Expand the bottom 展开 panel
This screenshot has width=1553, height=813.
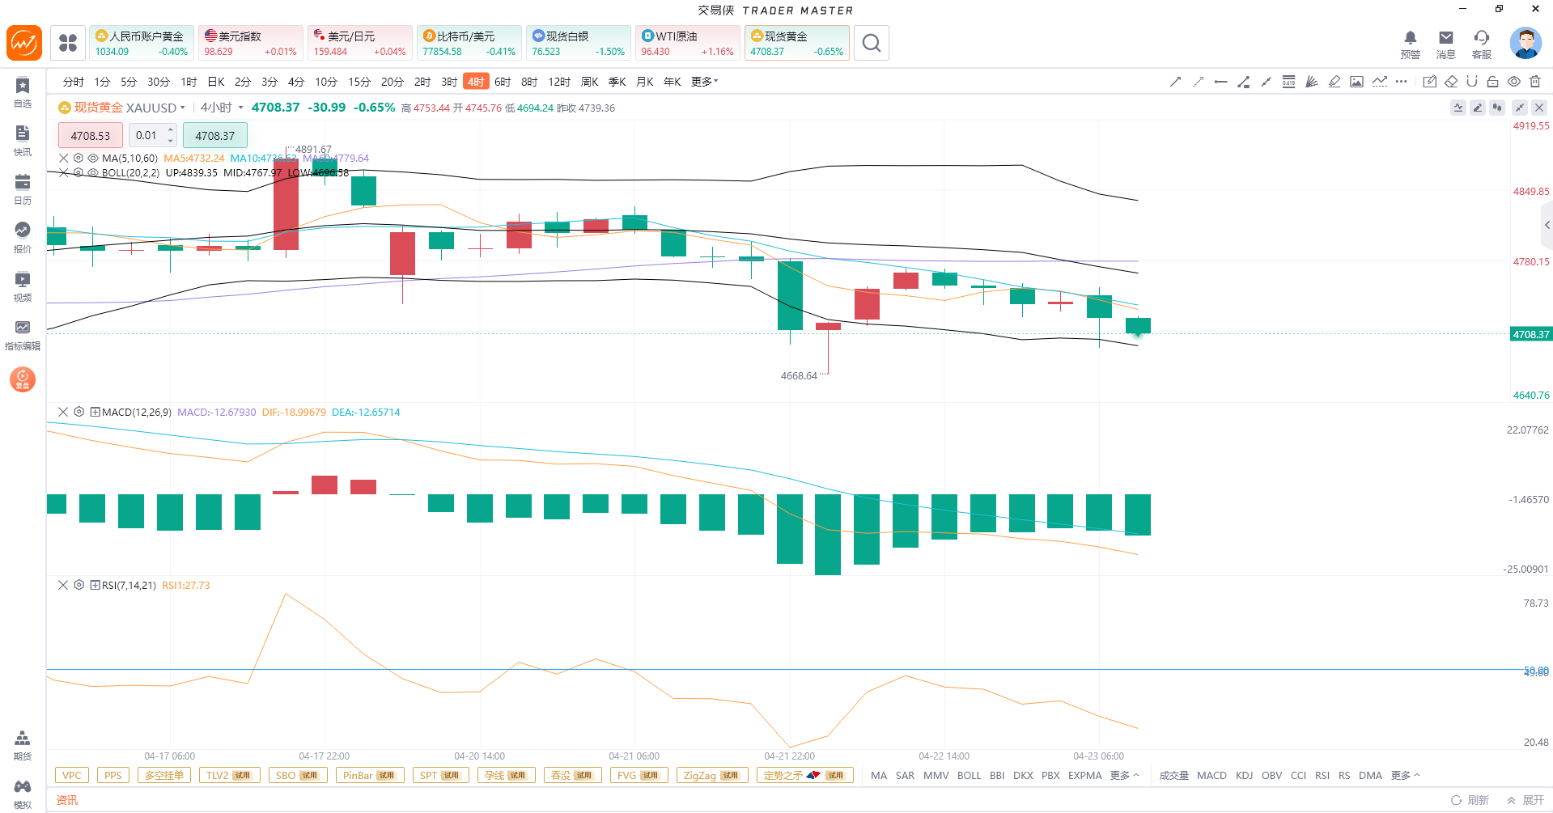coord(1525,800)
